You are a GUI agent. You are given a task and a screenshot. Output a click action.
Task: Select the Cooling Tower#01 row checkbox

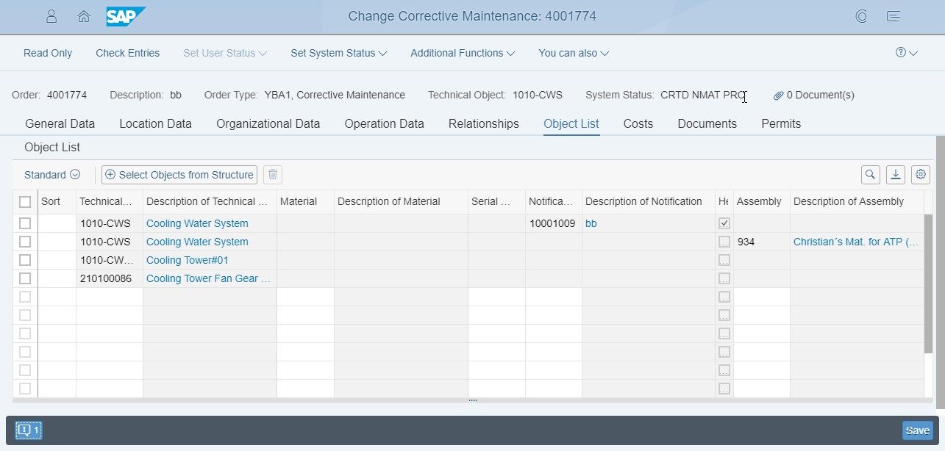[25, 260]
